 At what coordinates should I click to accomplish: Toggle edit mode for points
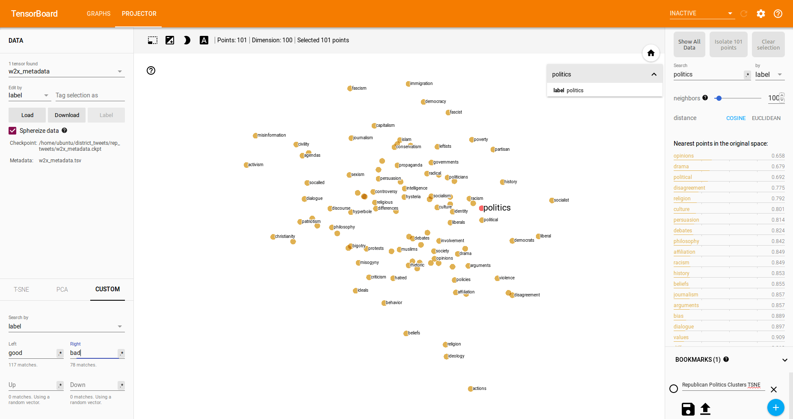point(170,40)
